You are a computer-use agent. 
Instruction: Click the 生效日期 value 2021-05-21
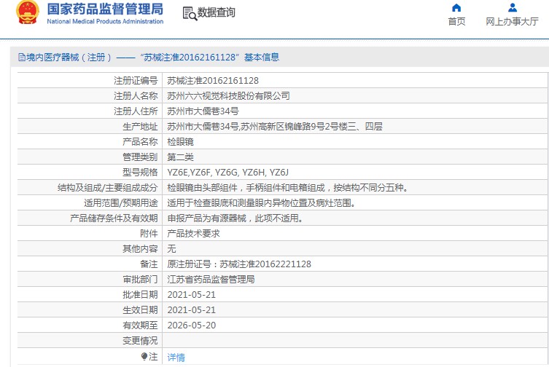[x=192, y=310]
